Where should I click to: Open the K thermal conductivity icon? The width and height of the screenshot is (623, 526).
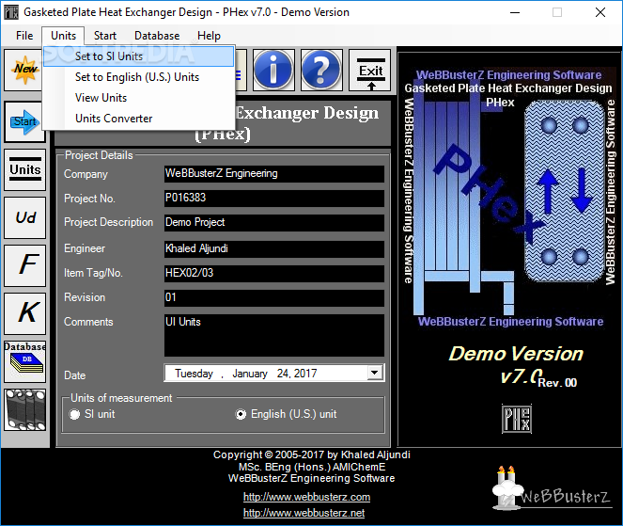click(25, 313)
